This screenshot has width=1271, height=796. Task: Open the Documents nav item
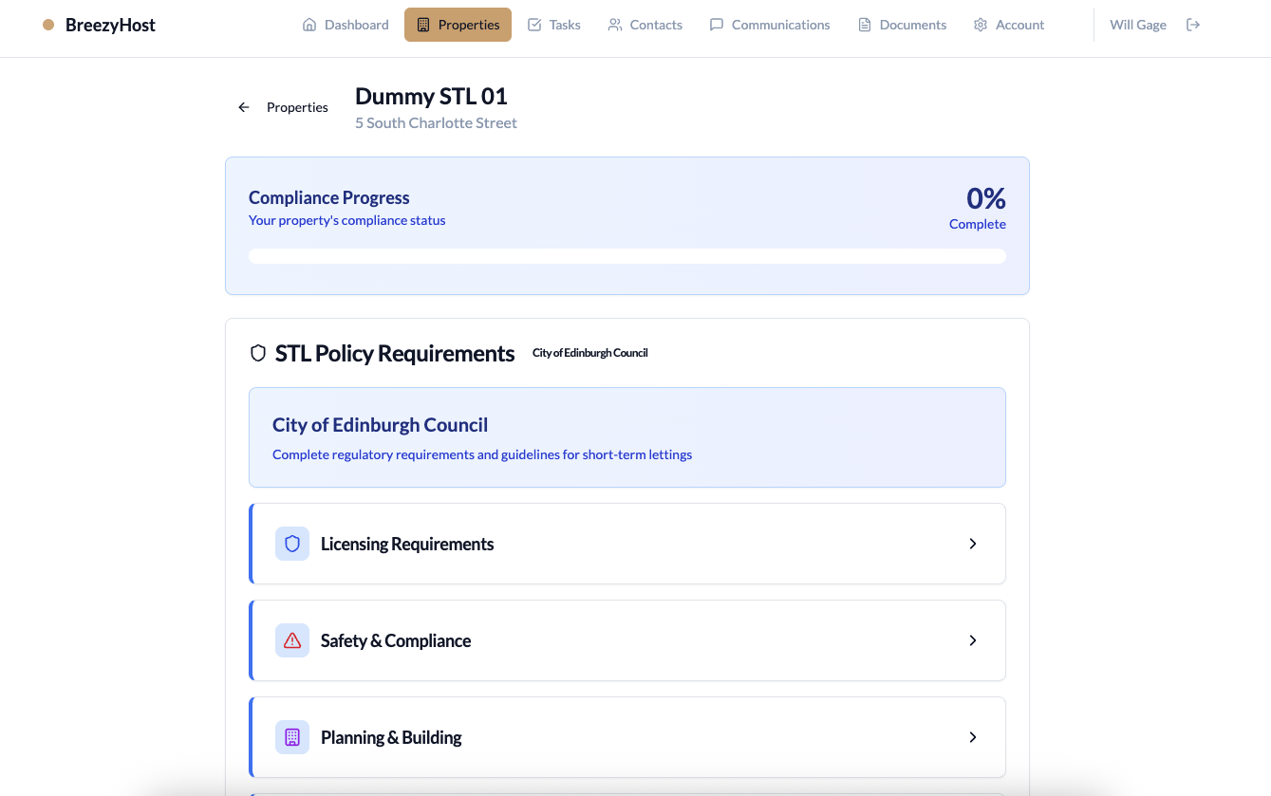pos(902,25)
